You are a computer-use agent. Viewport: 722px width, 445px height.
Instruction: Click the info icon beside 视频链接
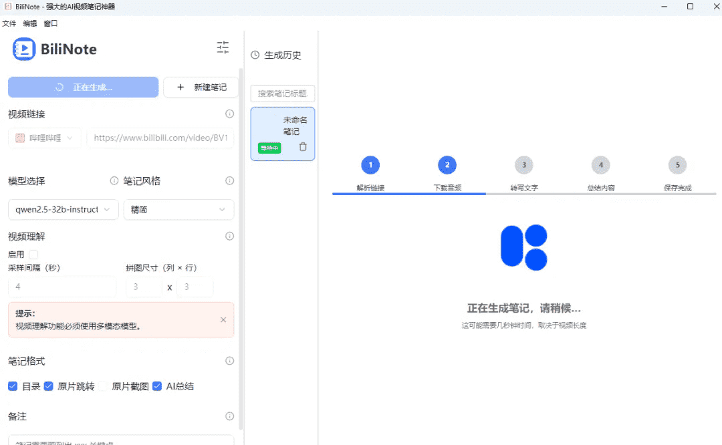coord(229,114)
